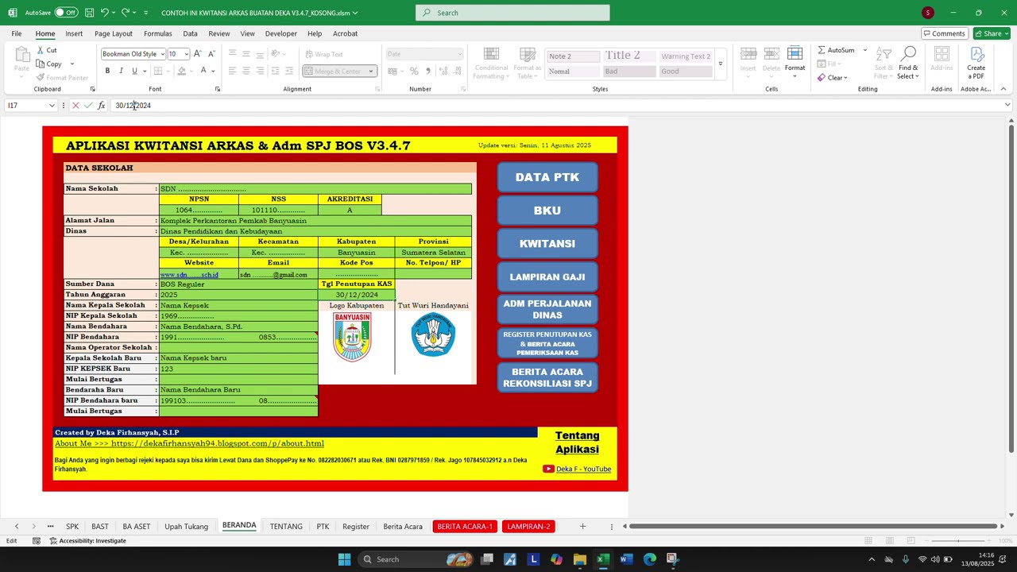Select the Upah Tukang sheet tab
Screen dimensions: 1017x572
(186, 526)
